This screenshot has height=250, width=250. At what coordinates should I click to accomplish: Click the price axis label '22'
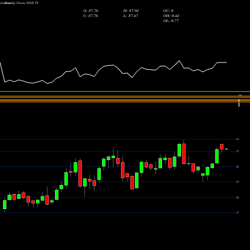[237, 197]
